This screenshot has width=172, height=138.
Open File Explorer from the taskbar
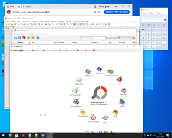tap(10, 135)
